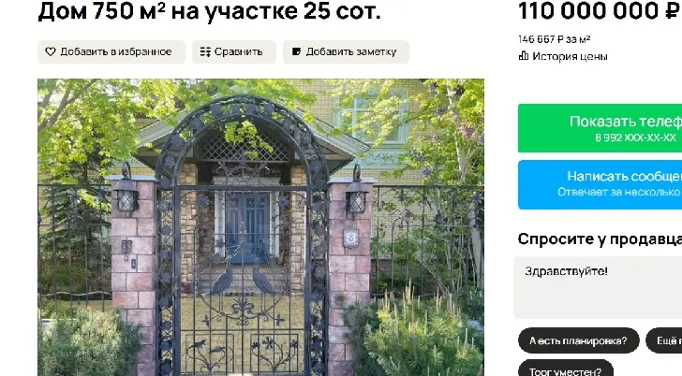The image size is (682, 376).
Task: Click the masked phone number 8 992 XXX-XX-XX
Action: click(x=635, y=138)
